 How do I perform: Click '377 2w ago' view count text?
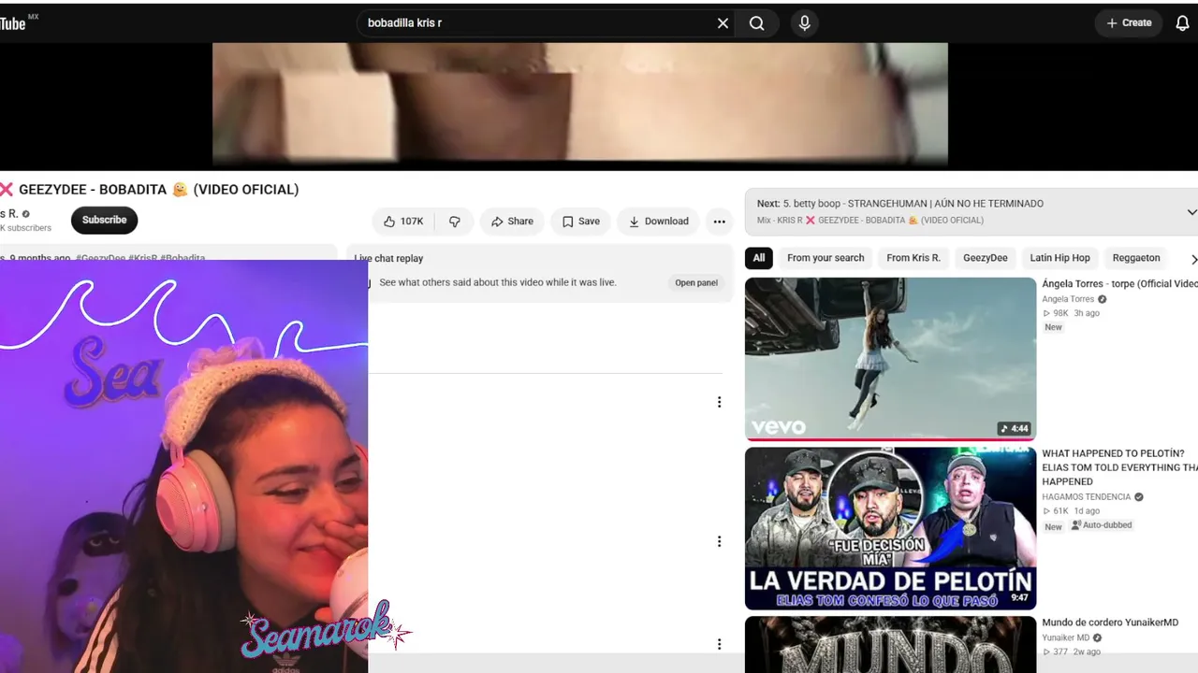coord(1072,652)
